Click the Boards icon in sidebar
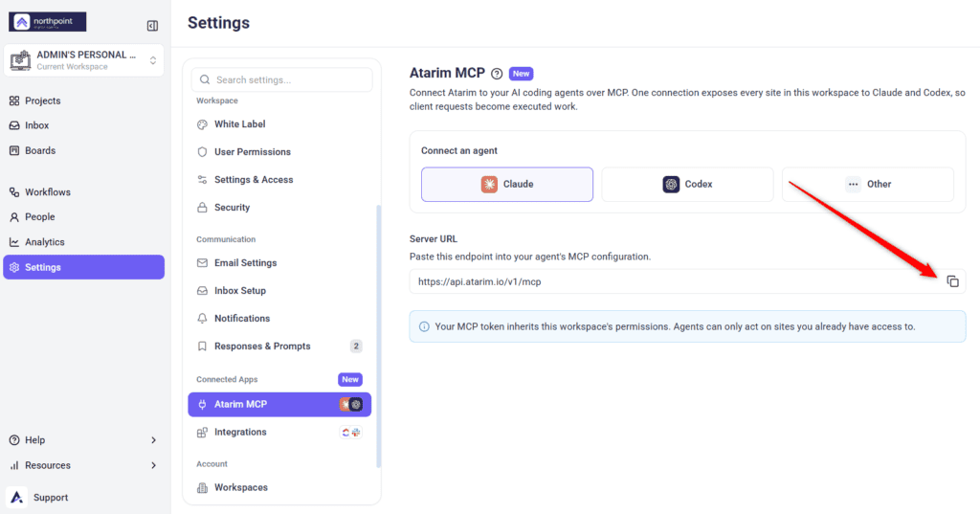Screen dimensions: 980x514 point(14,150)
